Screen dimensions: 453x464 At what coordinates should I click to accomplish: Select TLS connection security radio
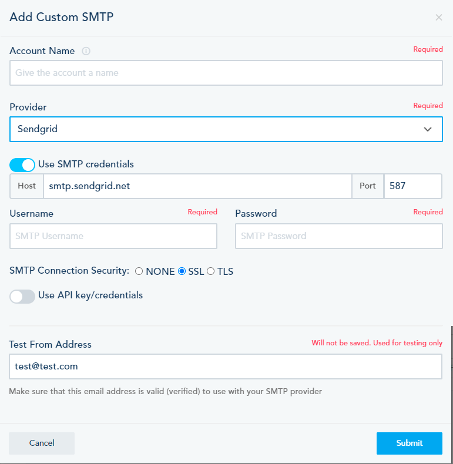[211, 271]
